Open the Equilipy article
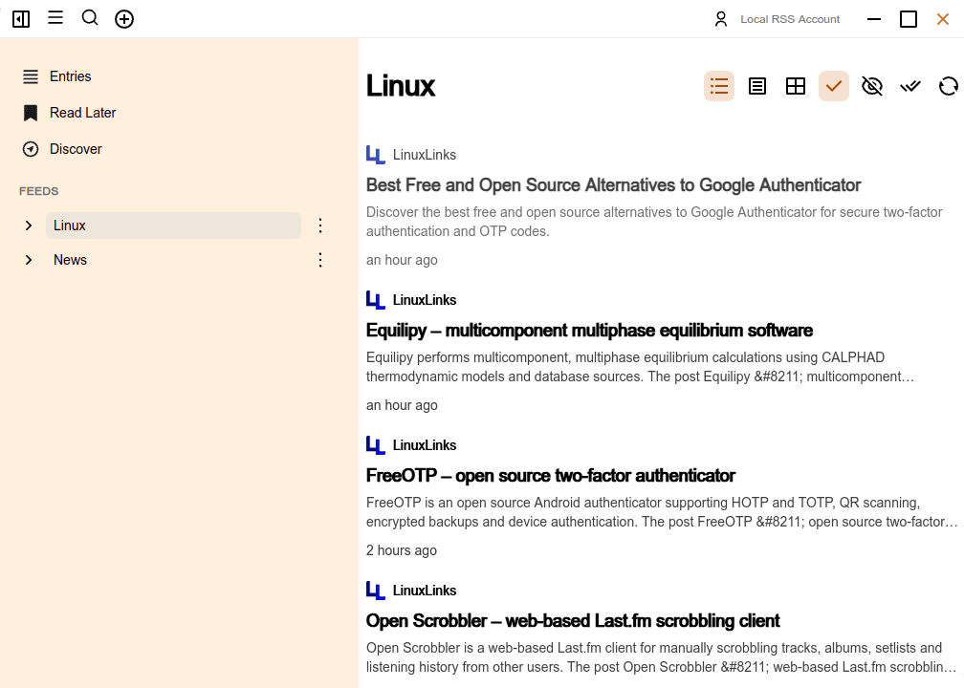Screen dimensions: 964x688 tap(589, 331)
